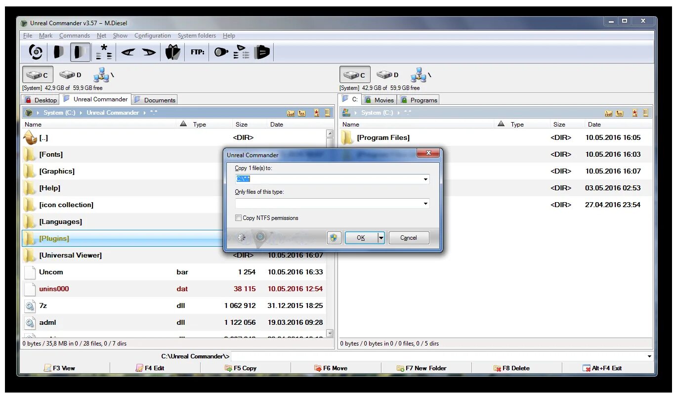Switch to the Programs tab

419,100
